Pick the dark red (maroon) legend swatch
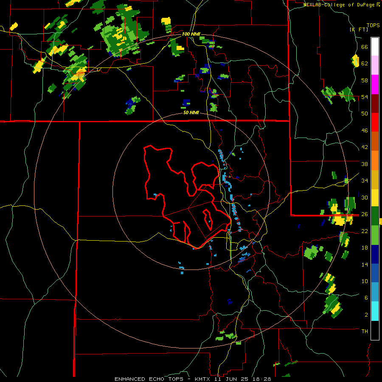The width and height of the screenshot is (382, 382). [375, 104]
